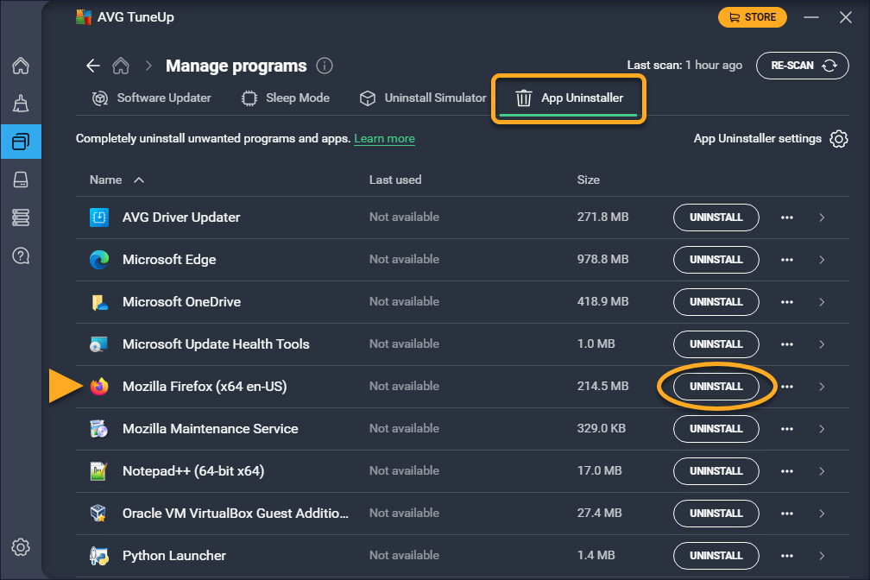Click the breadcrumb home icon
Screen dimensions: 870x580
tap(122, 66)
